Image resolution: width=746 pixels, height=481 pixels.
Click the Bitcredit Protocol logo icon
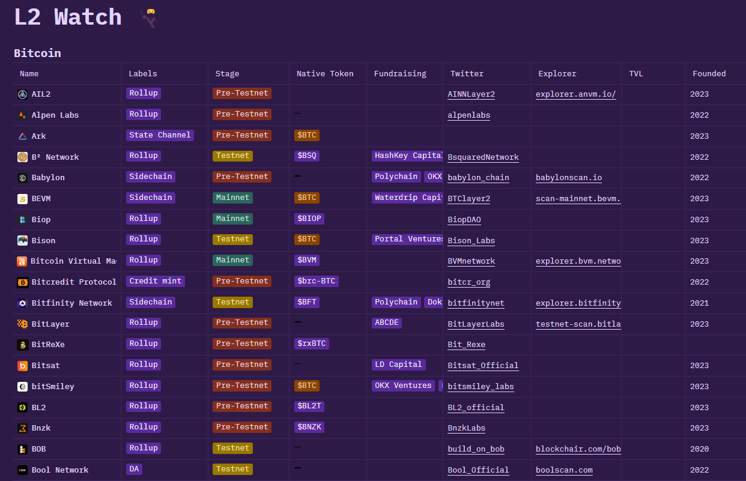coord(22,282)
